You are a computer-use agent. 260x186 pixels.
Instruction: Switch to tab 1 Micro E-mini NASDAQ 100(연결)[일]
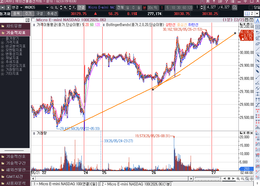pyautogui.click(x=65, y=184)
